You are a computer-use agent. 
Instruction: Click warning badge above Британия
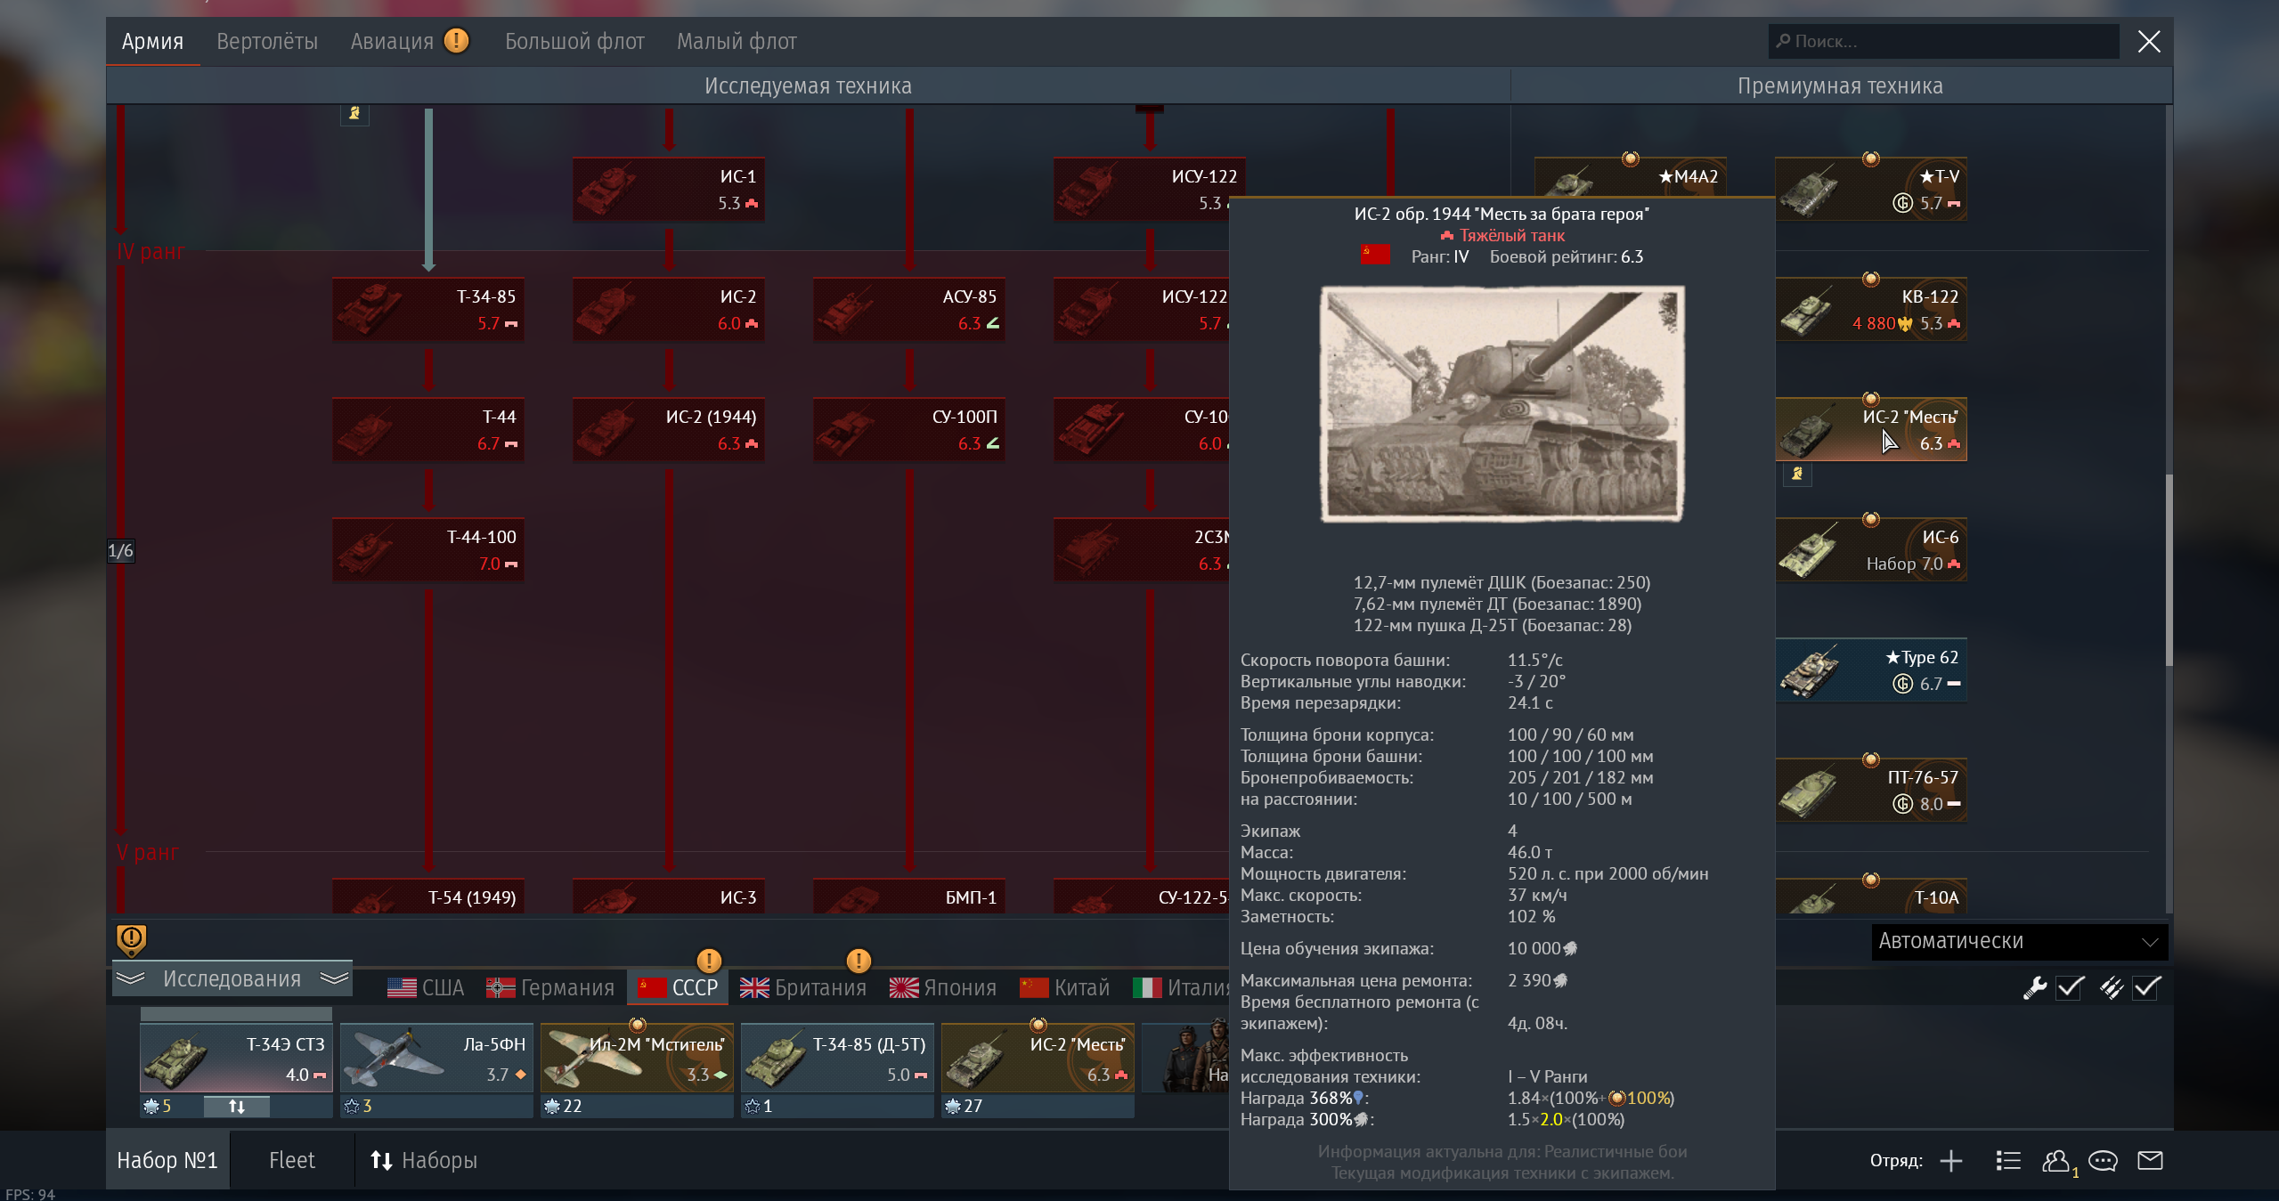pyautogui.click(x=859, y=961)
